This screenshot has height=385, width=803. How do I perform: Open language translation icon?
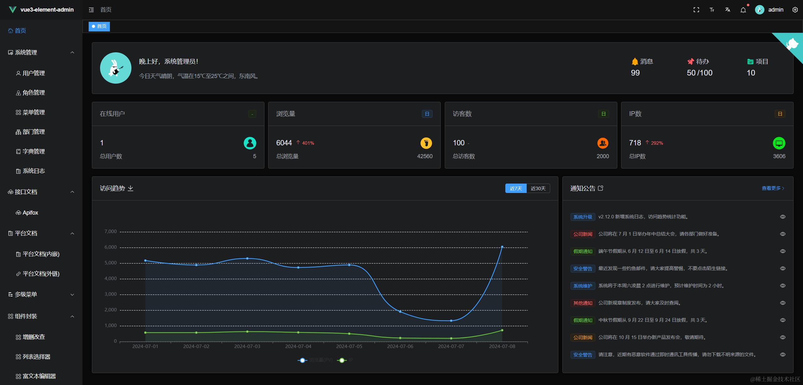(x=728, y=10)
